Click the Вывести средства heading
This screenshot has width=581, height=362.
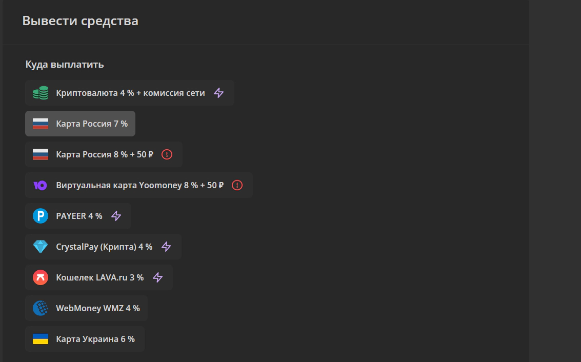click(x=80, y=21)
